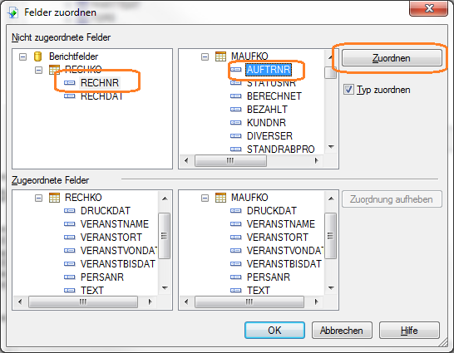Select the RECHDAT field in the report tree
The width and height of the screenshot is (454, 353).
click(101, 96)
